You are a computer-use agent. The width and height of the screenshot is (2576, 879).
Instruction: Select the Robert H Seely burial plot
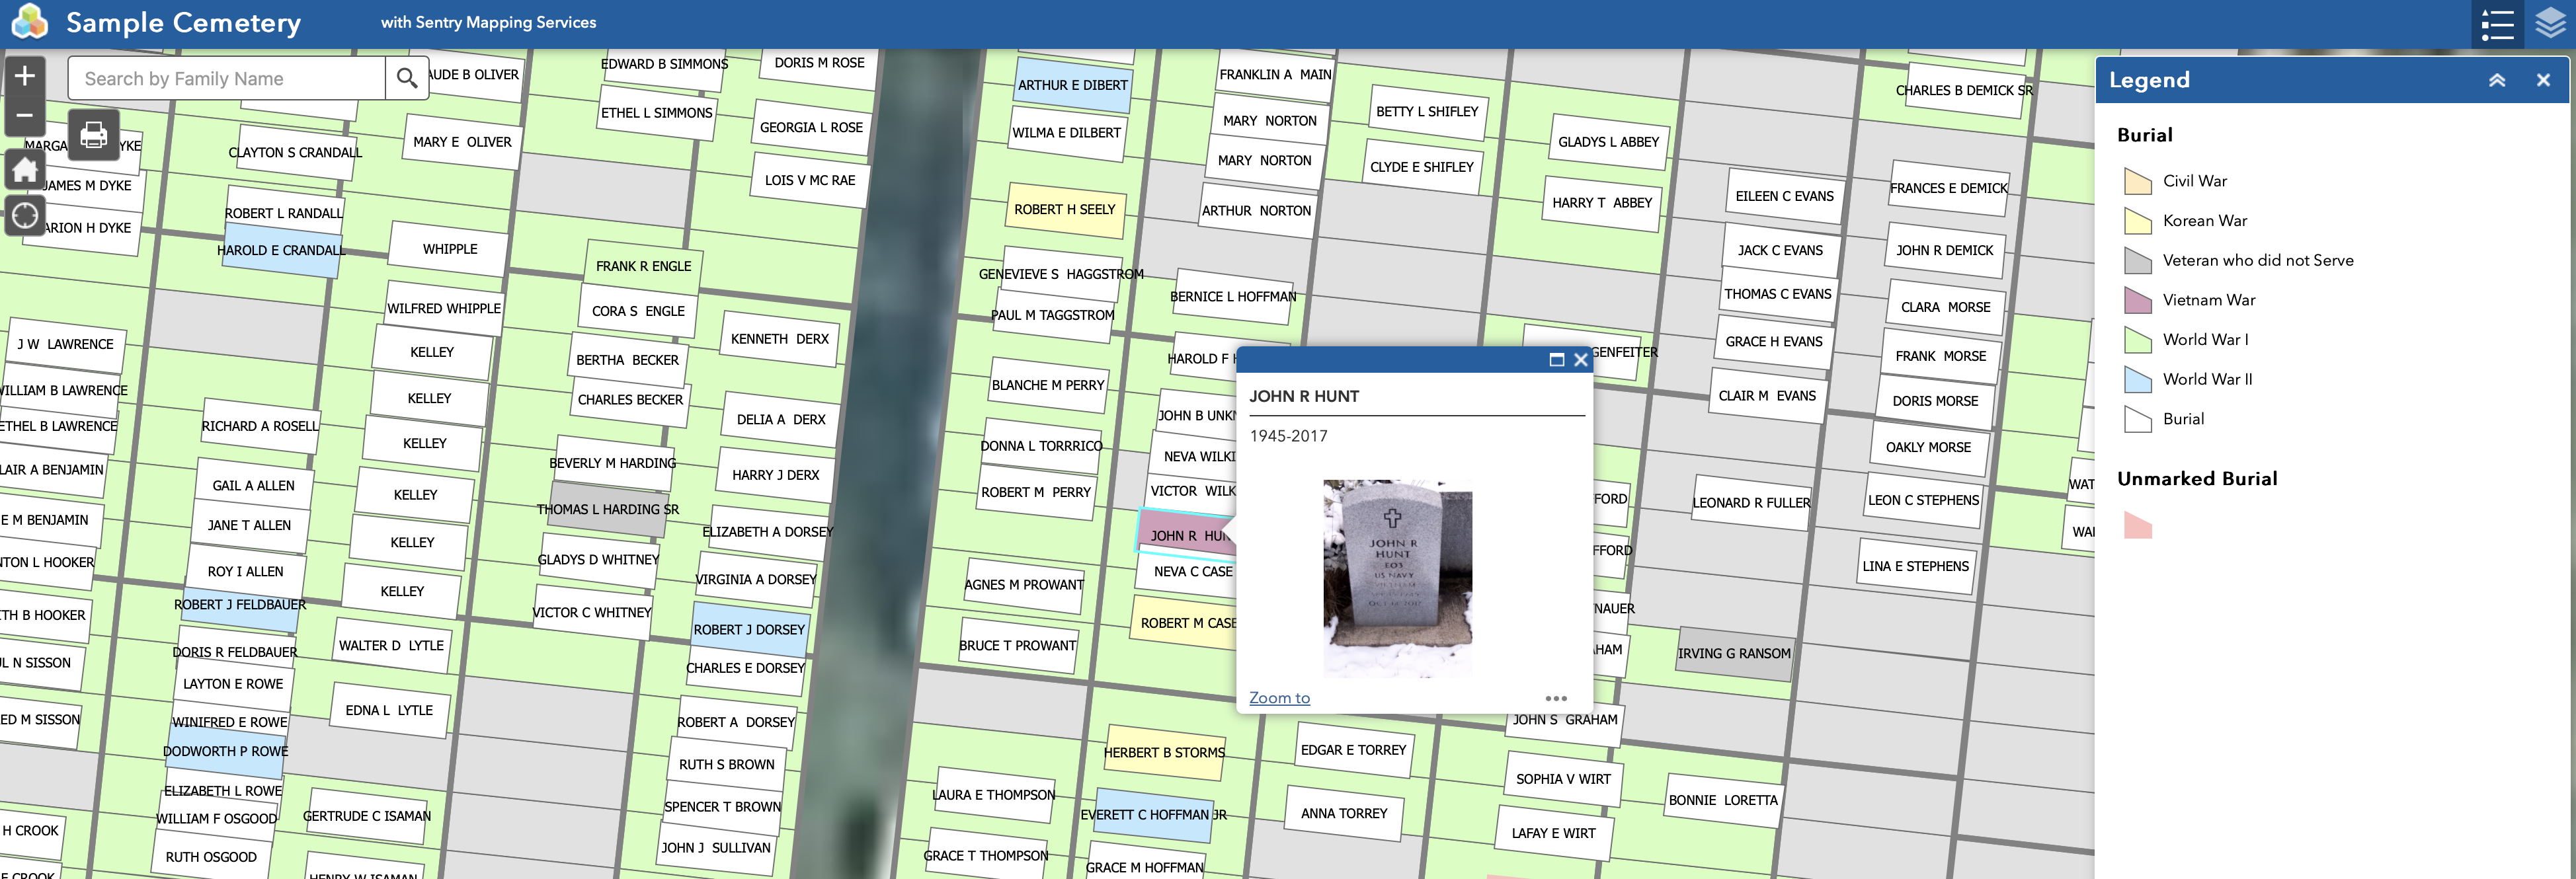(x=1064, y=210)
